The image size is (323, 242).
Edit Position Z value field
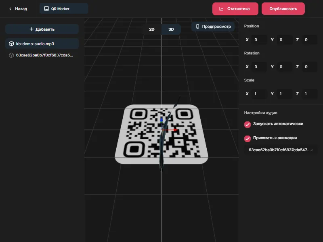310,40
